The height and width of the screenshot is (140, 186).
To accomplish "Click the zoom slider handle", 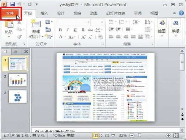I will pos(140,135).
